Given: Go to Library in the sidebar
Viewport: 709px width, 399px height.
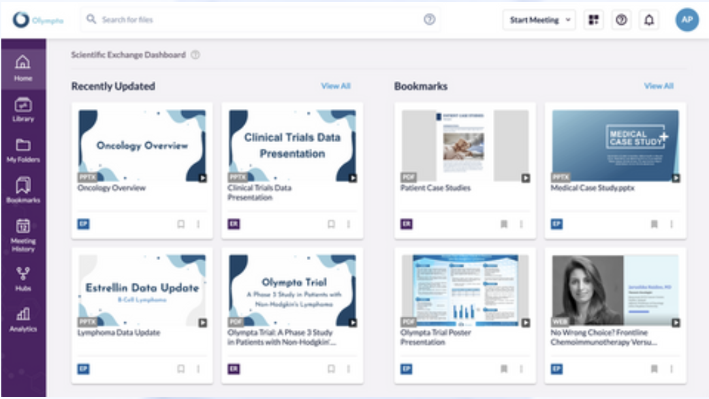Looking at the screenshot, I should coord(23,110).
